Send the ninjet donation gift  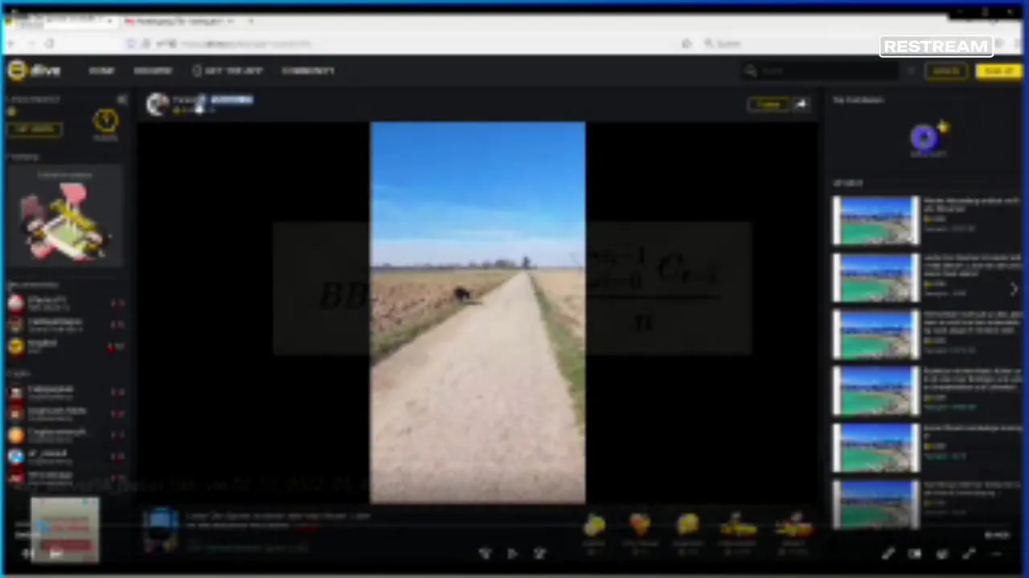click(x=793, y=527)
